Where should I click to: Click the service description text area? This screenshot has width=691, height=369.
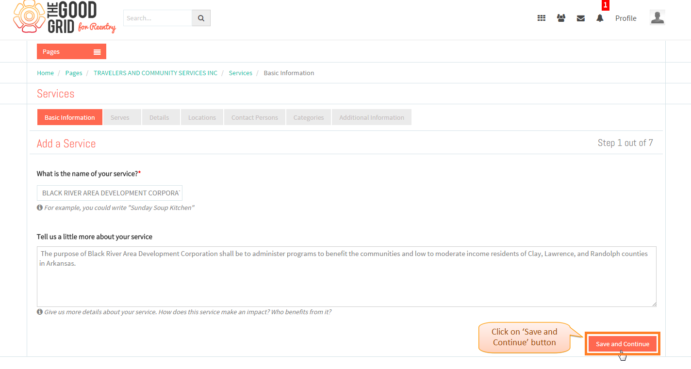[346, 276]
